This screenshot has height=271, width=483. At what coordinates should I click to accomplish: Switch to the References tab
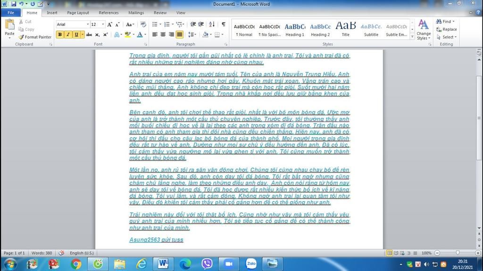[108, 13]
